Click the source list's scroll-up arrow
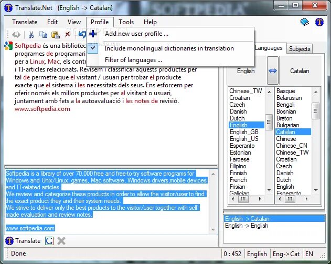This screenshot has width=331, height=264. click(x=269, y=92)
